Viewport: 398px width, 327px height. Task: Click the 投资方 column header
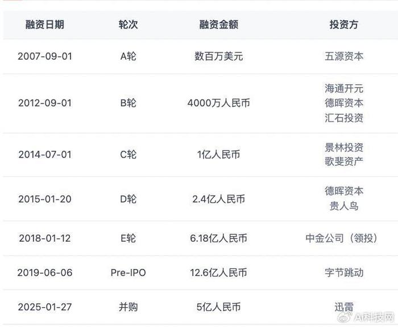[x=343, y=24]
